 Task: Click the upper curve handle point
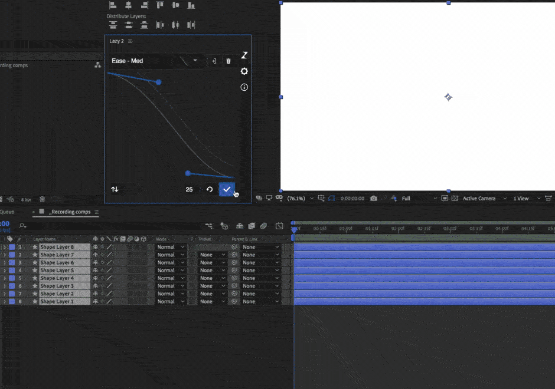click(x=159, y=83)
